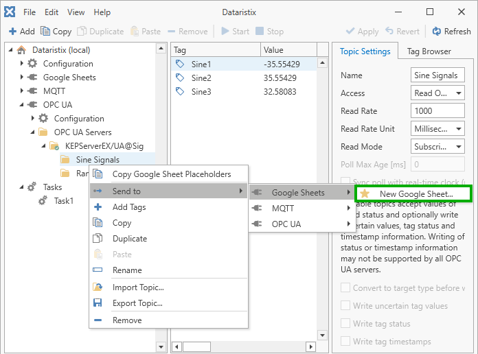The height and width of the screenshot is (354, 478).
Task: Click the home icon of Dataristix (local)
Action: pyautogui.click(x=21, y=50)
